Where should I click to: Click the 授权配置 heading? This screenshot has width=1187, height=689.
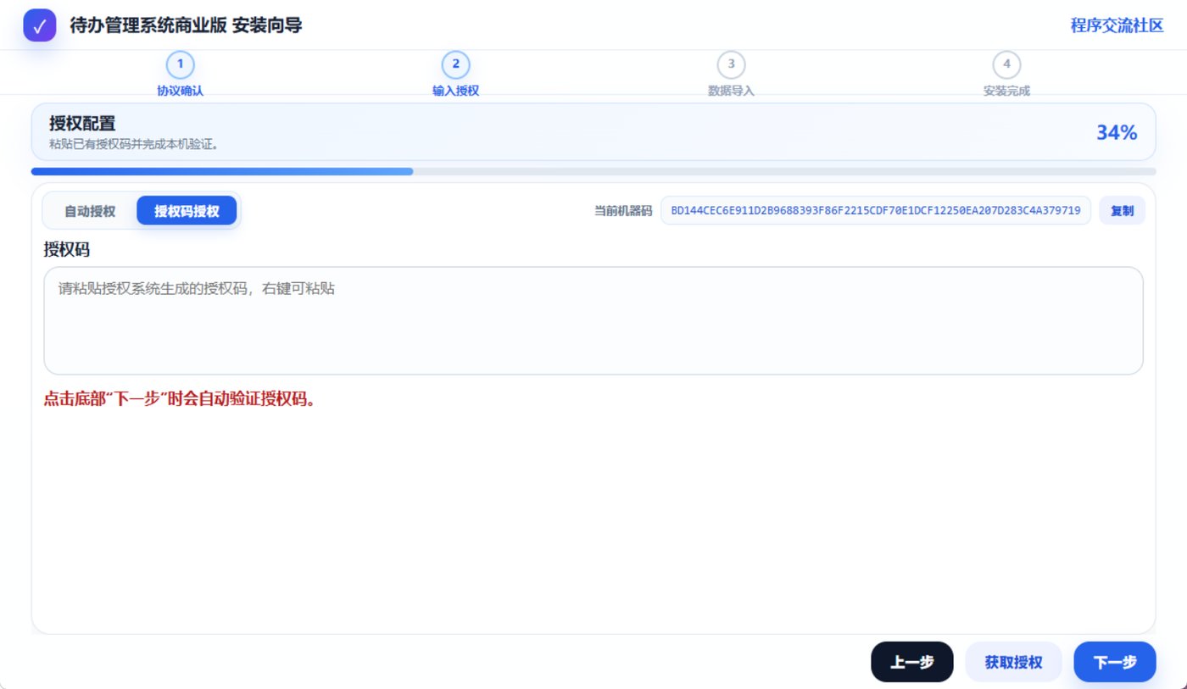(82, 124)
